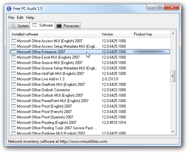Screen dimensions: 188x153
Task: Click version cell of Office Excel MUI row
Action: tap(114, 57)
